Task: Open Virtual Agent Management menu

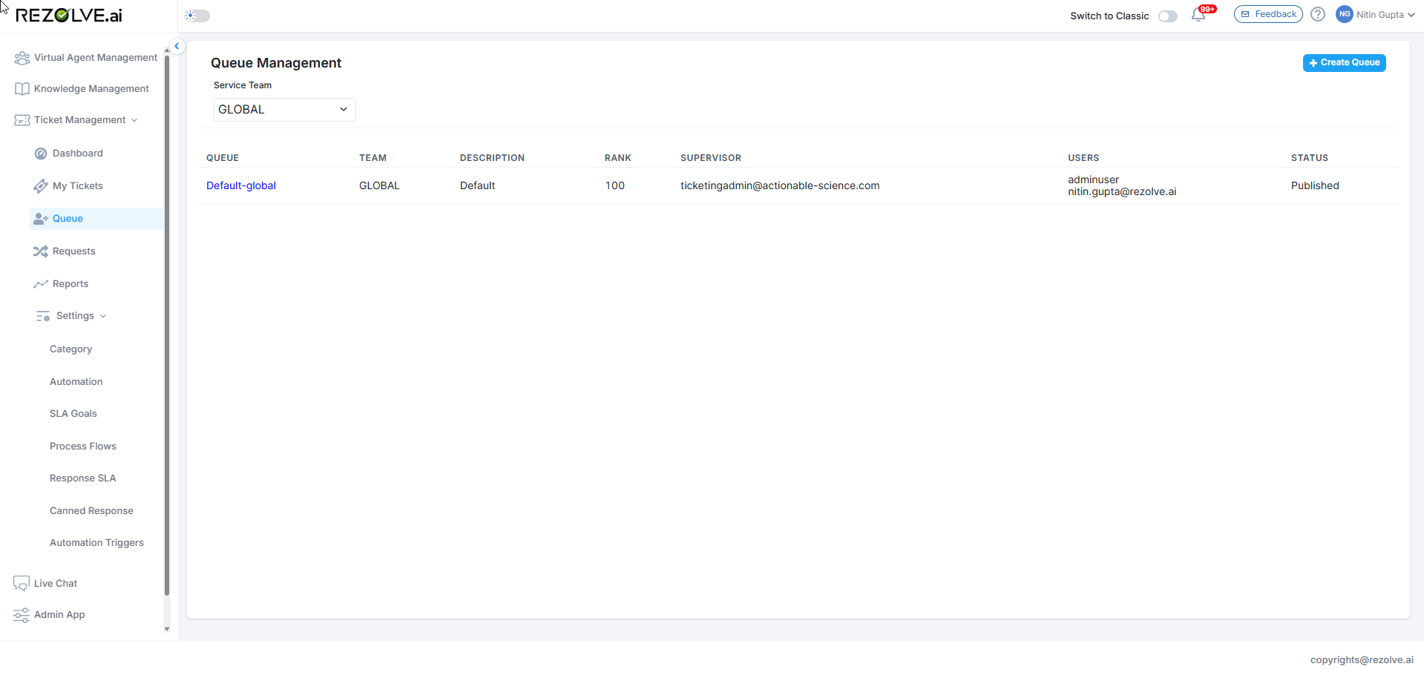Action: click(x=96, y=58)
